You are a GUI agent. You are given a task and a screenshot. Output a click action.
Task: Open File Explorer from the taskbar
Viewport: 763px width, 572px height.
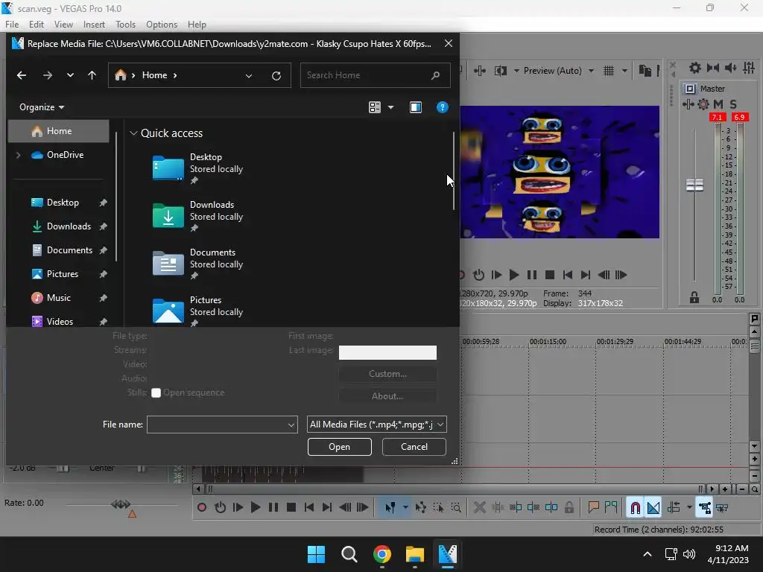pos(415,554)
